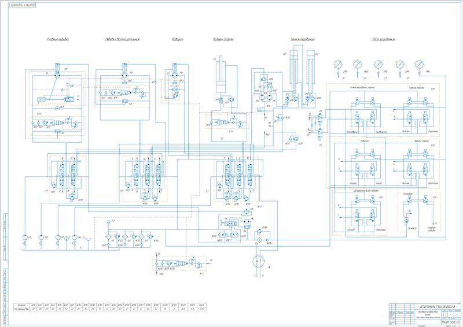Select the МН2 pressure gauge symbol
The width and height of the screenshot is (463, 327).
coord(358,64)
